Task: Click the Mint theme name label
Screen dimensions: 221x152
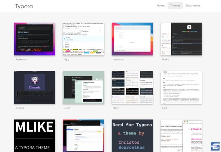Action: coord(67,108)
